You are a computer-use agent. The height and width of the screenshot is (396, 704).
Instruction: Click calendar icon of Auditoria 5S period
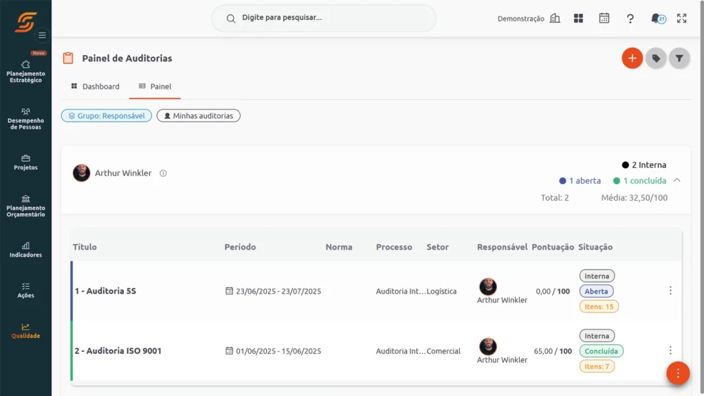click(x=229, y=291)
